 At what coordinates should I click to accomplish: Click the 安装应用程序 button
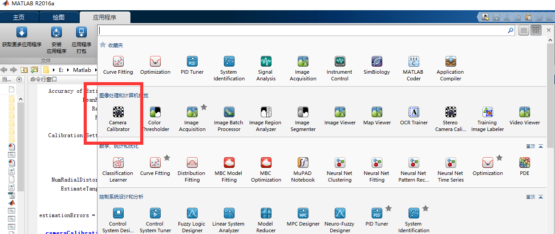pos(57,41)
